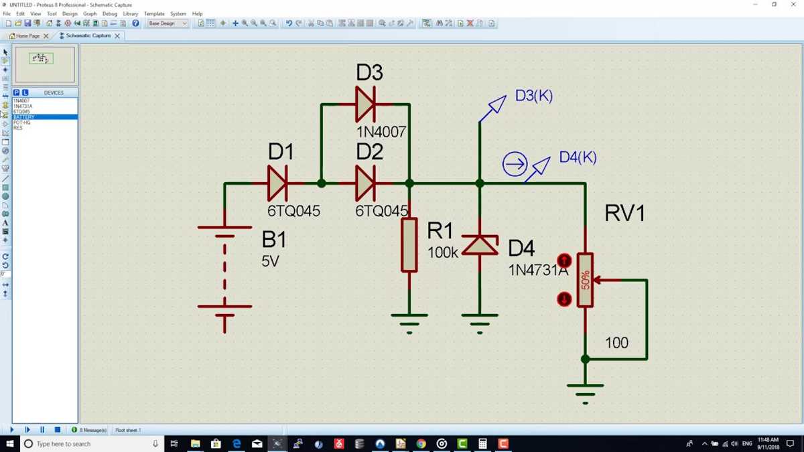This screenshot has width=804, height=452.
Task: Click the Save Project disk icon
Action: click(x=27, y=23)
